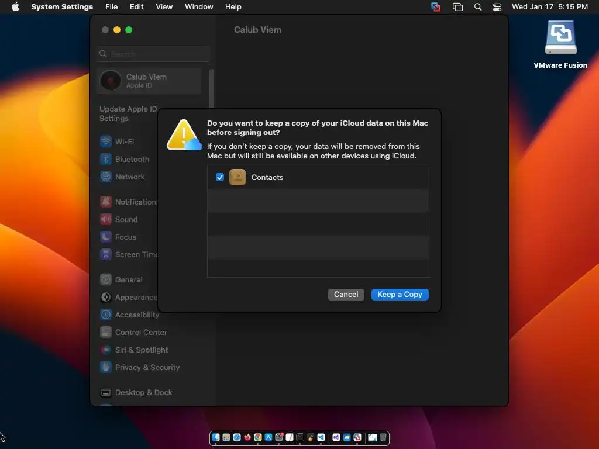Click the Contacts app icon in the list
The width and height of the screenshot is (599, 449).
click(237, 177)
